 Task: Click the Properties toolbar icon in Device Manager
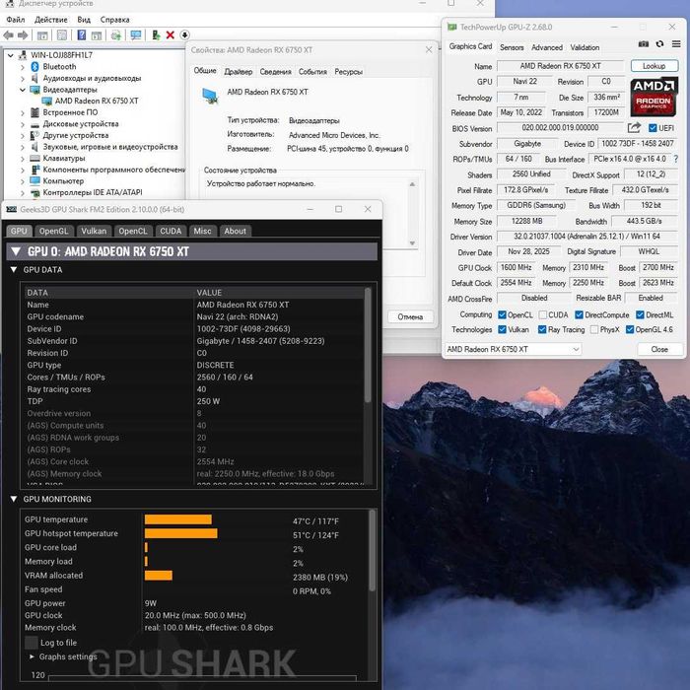(x=62, y=35)
